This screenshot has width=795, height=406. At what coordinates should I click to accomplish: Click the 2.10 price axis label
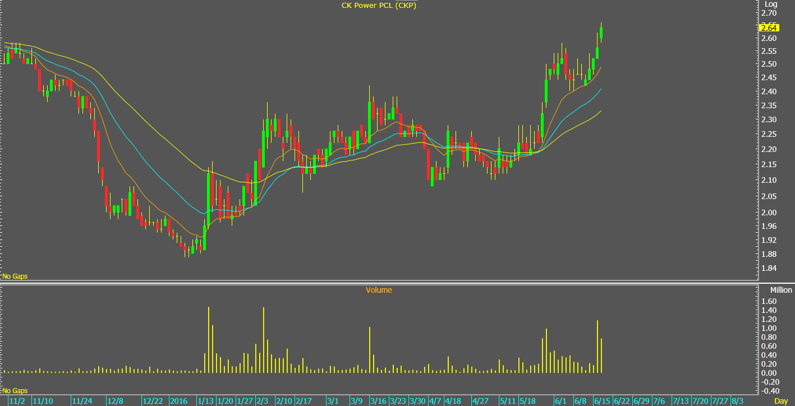coord(769,180)
